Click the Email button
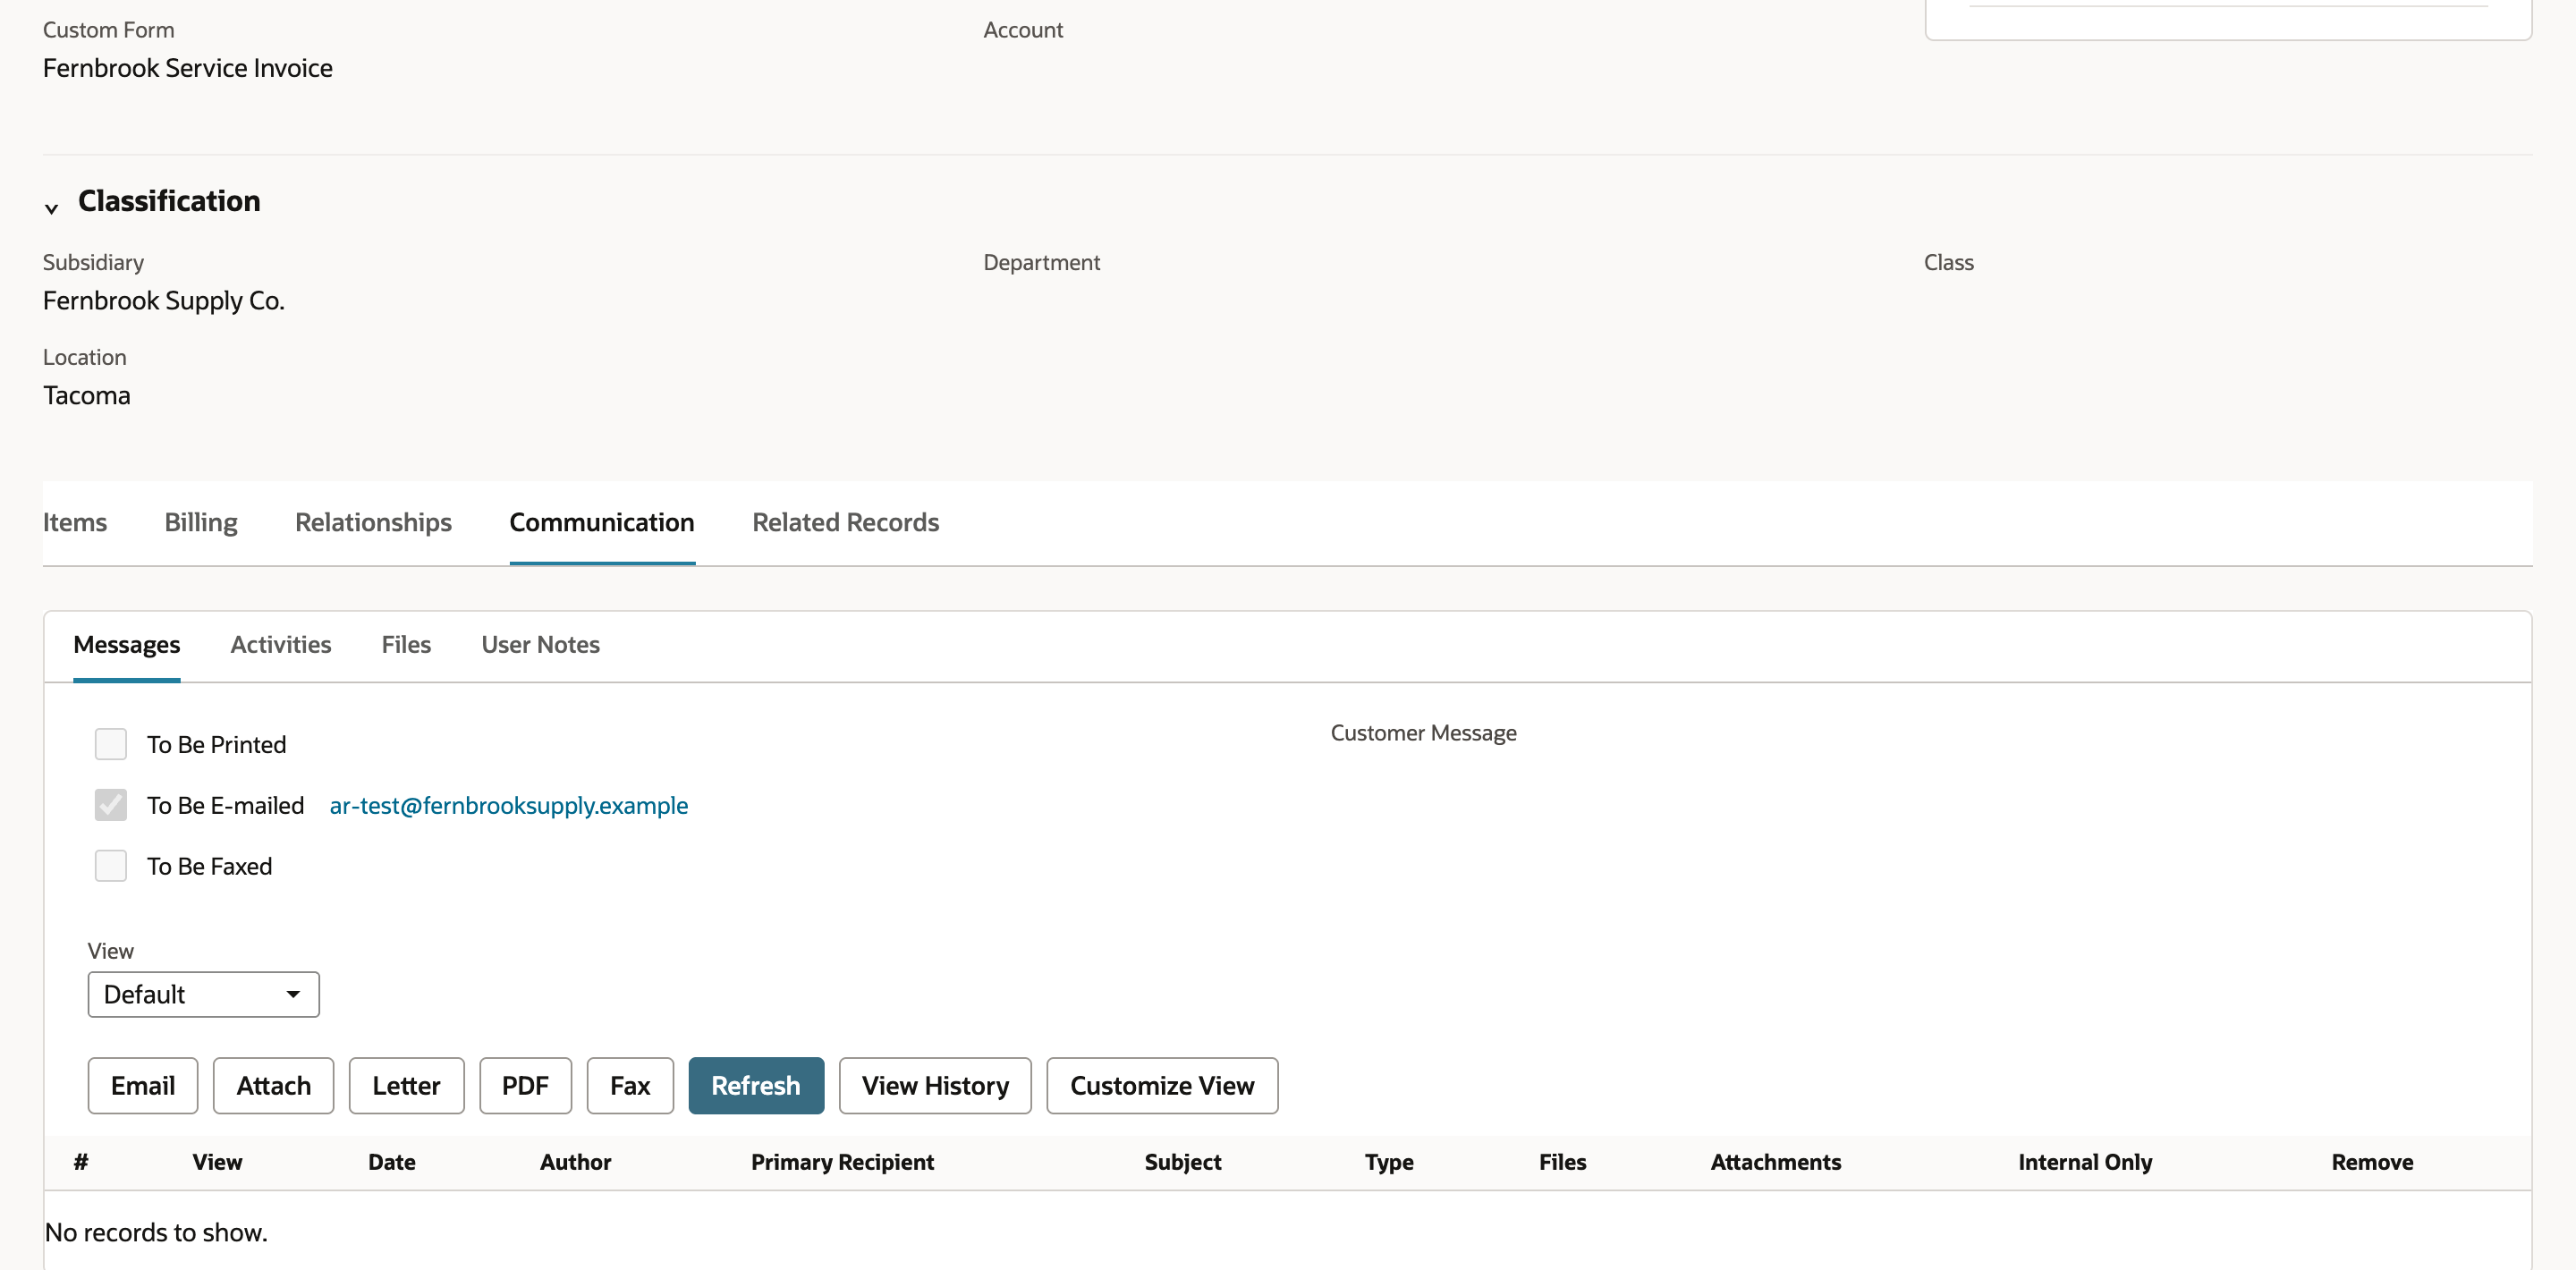 (143, 1085)
